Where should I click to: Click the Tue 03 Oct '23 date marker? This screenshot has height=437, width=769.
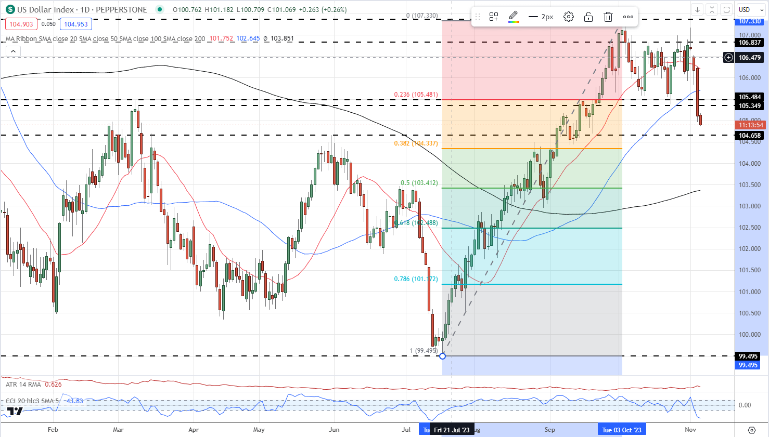click(622, 430)
